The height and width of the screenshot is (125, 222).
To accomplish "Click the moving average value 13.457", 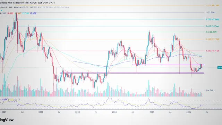I will click(x=33, y=13).
